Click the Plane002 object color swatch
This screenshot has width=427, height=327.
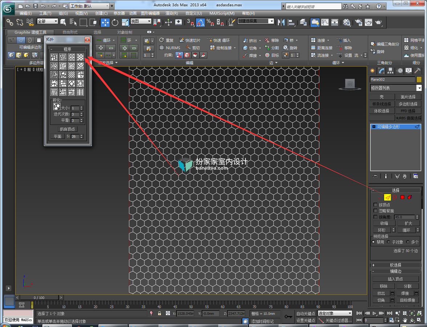click(x=419, y=80)
